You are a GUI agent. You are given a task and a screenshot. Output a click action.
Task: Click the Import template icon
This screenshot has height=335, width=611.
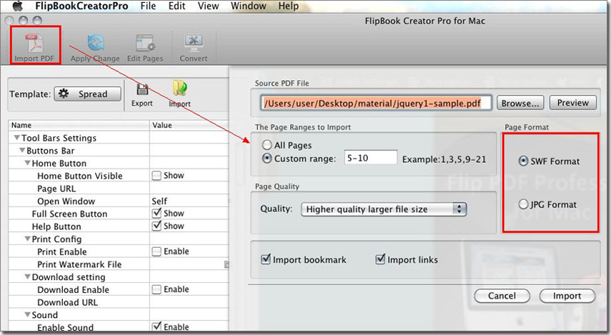[x=179, y=89]
